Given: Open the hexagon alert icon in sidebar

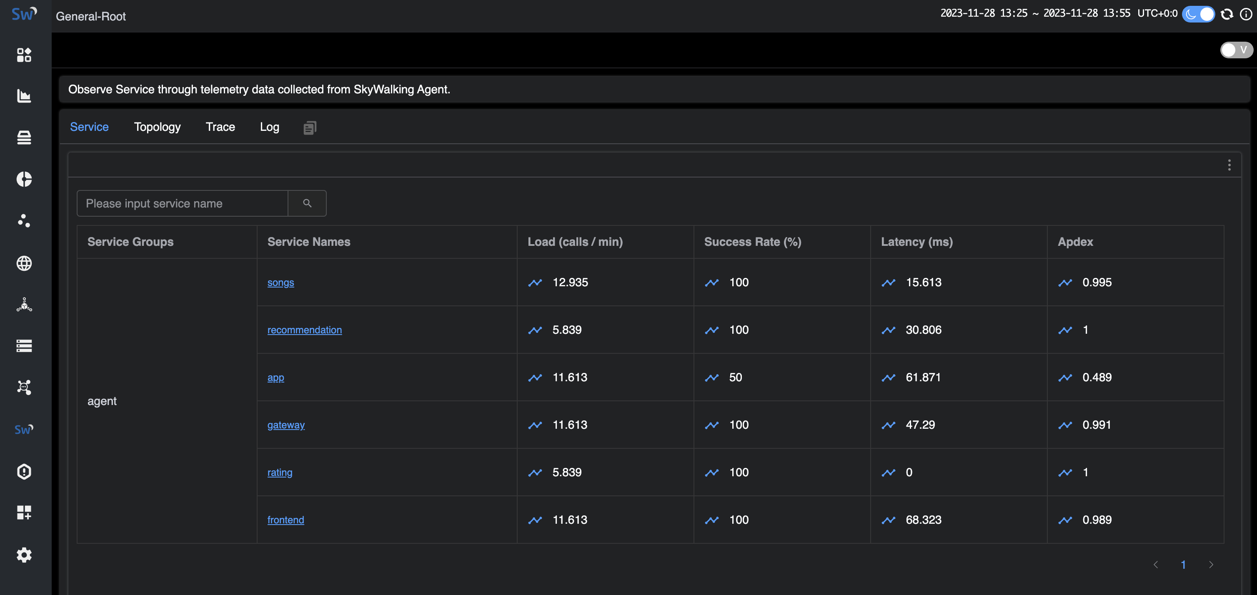Looking at the screenshot, I should (24, 471).
